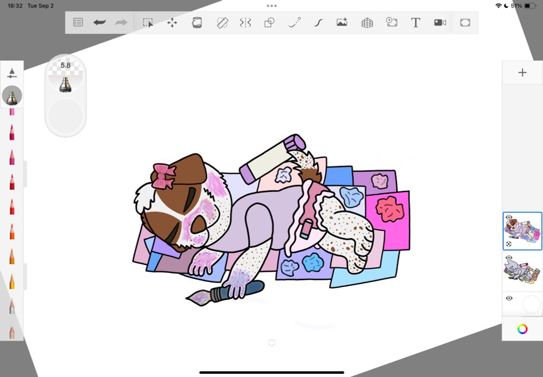This screenshot has width=543, height=377.
Task: Pick the pink marker brush
Action: tap(12, 112)
